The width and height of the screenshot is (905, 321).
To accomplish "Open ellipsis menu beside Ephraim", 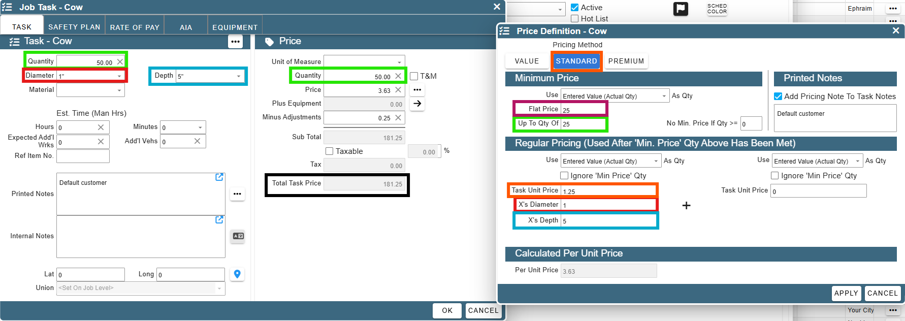I will [893, 9].
